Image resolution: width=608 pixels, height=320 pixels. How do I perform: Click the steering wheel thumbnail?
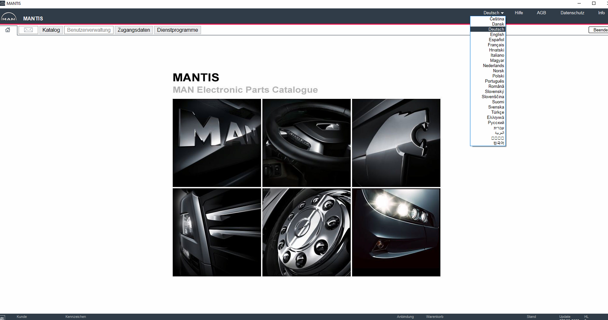click(x=306, y=143)
